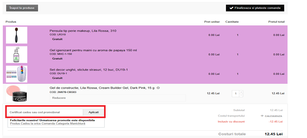Apply the promo code with Aplicati

(x=94, y=113)
